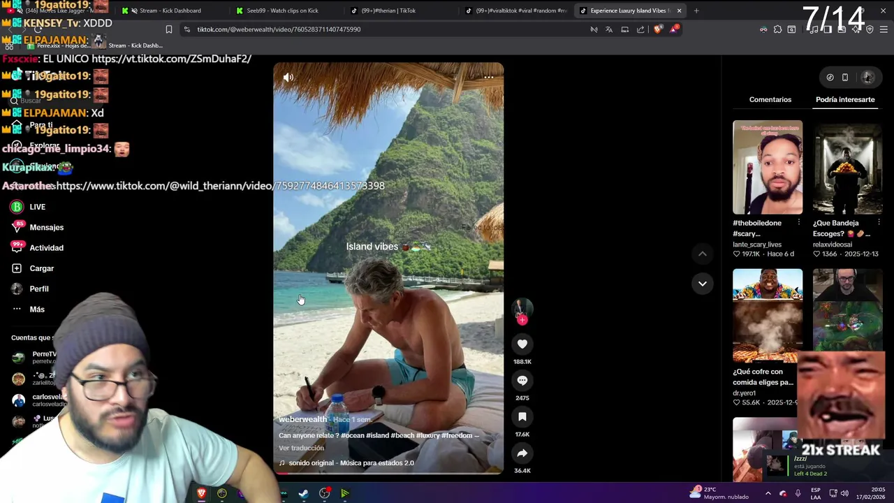Open comments via the speech bubble icon
The image size is (894, 503).
pos(522,380)
